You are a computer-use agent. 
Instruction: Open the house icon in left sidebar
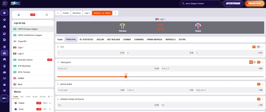click(5, 27)
